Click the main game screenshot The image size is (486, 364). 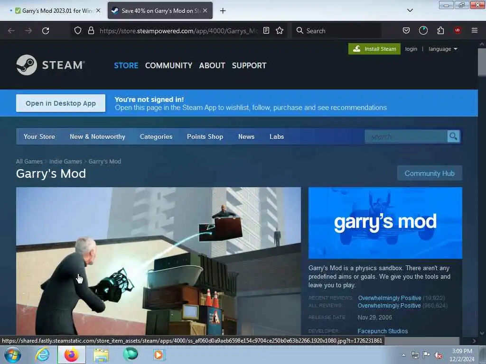point(159,261)
